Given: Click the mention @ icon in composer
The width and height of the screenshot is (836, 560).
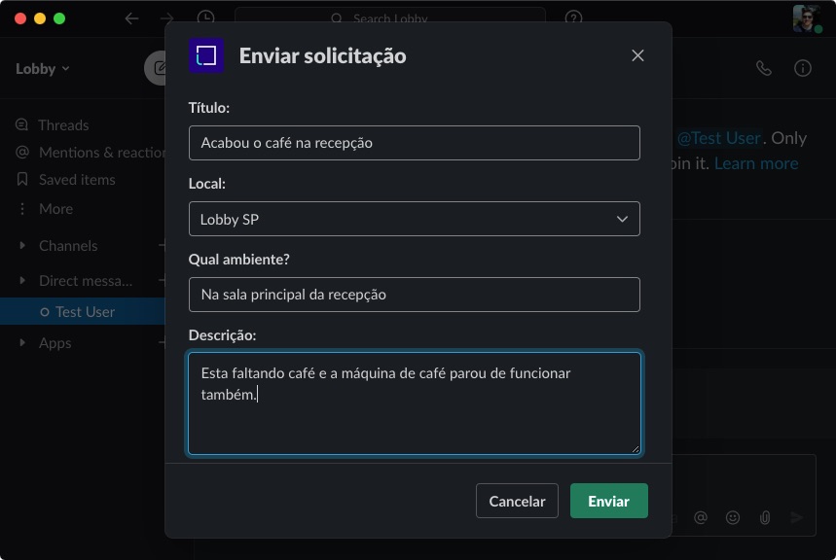Looking at the screenshot, I should tap(701, 517).
